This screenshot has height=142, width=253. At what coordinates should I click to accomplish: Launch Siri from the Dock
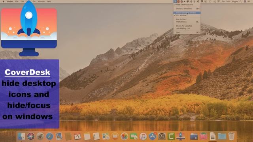click(x=31, y=136)
